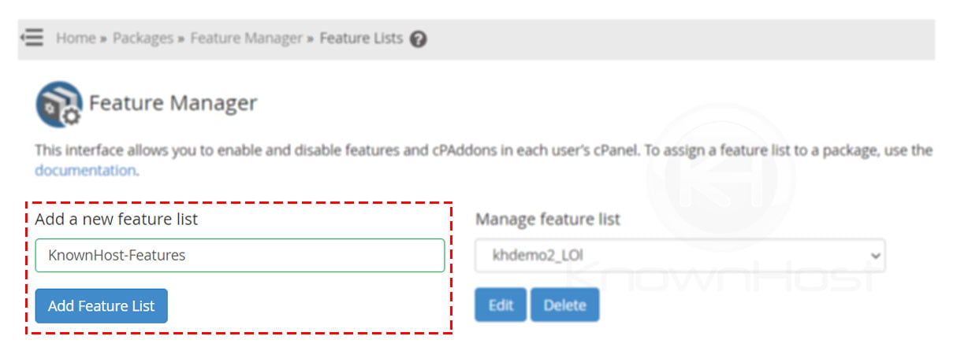The height and width of the screenshot is (362, 957).
Task: Click the "Manage feature list" label
Action: [548, 220]
